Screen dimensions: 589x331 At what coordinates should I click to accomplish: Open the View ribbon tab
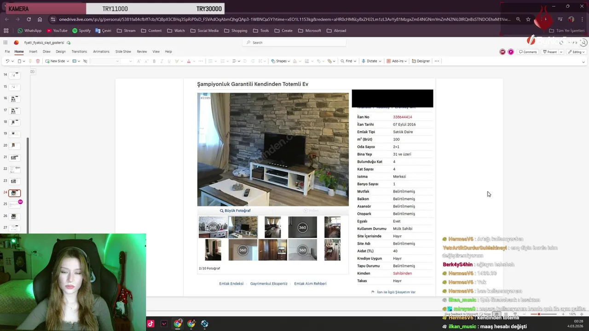[x=156, y=51]
